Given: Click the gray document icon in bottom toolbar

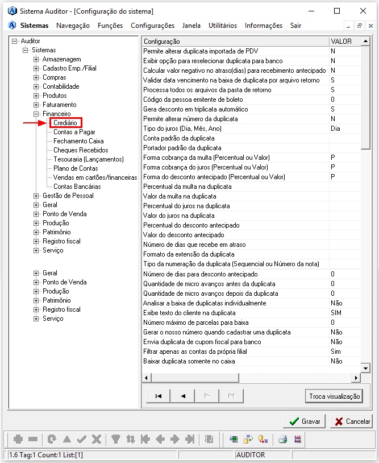Looking at the screenshot, I should [x=209, y=439].
